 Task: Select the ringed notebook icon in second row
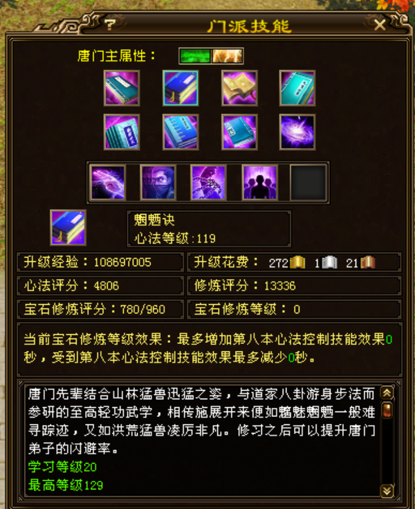click(181, 132)
